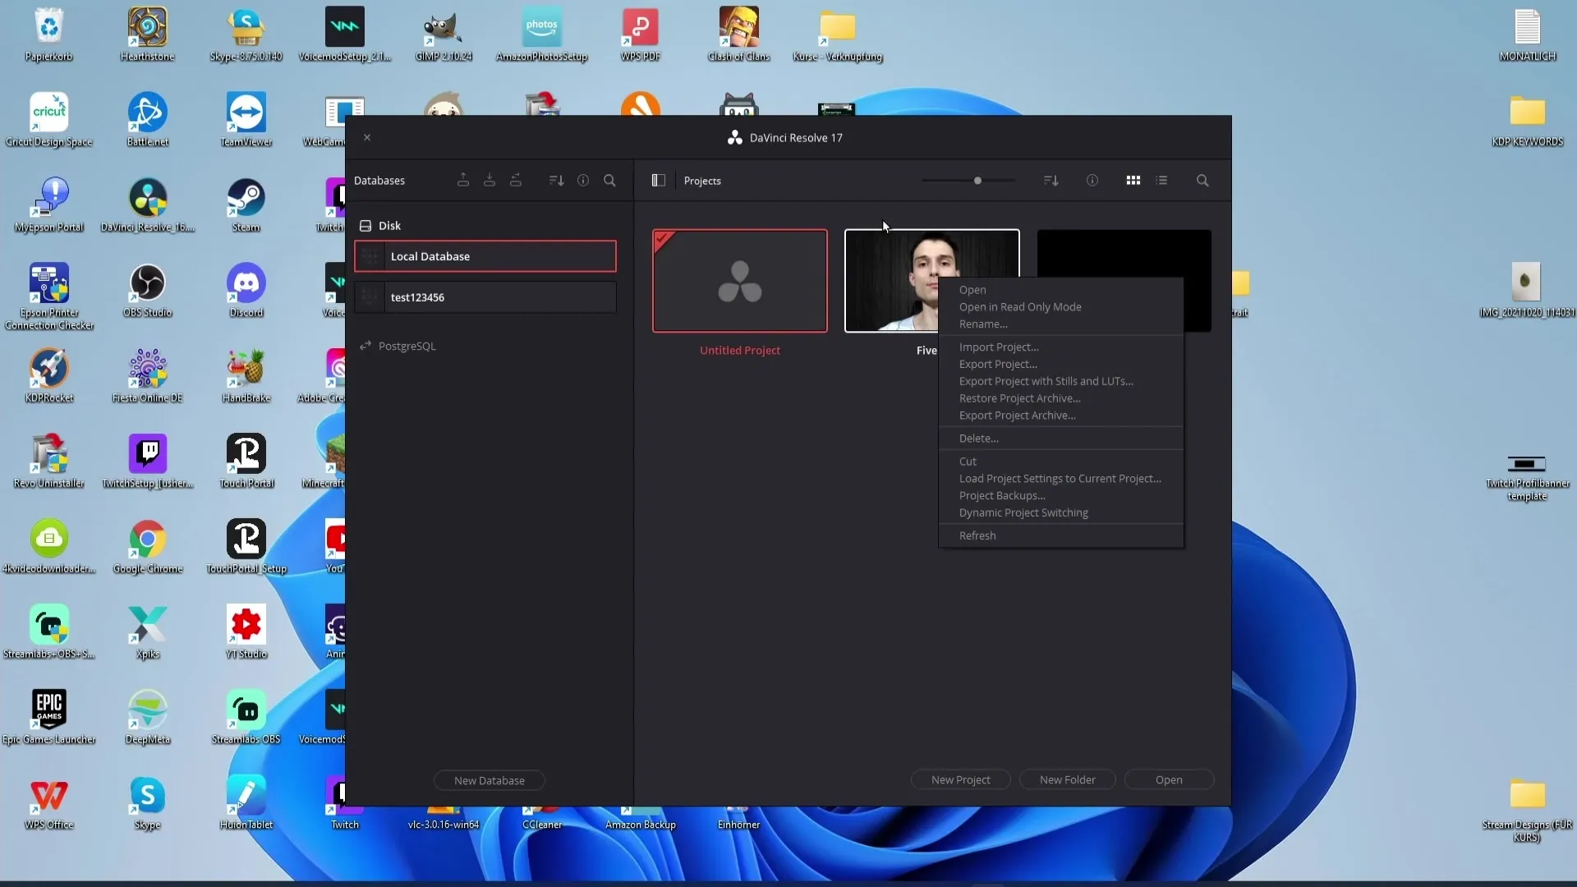
Task: Toggle Dynamic Project Switching option
Action: [1023, 512]
